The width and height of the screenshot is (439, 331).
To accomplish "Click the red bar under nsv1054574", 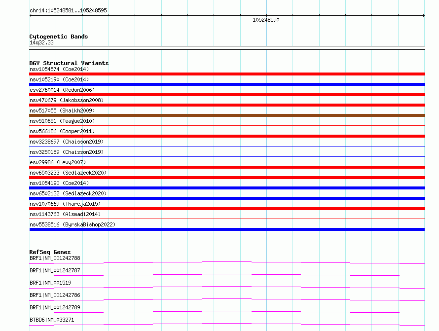I will pos(227,74).
